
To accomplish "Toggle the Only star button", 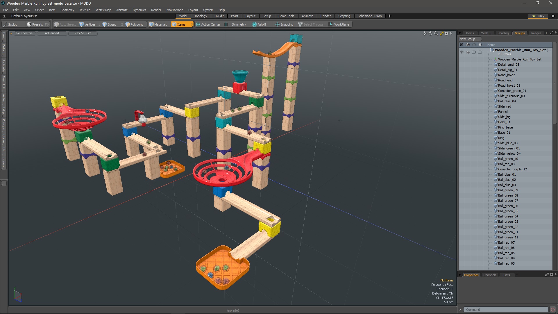I will 538,16.
